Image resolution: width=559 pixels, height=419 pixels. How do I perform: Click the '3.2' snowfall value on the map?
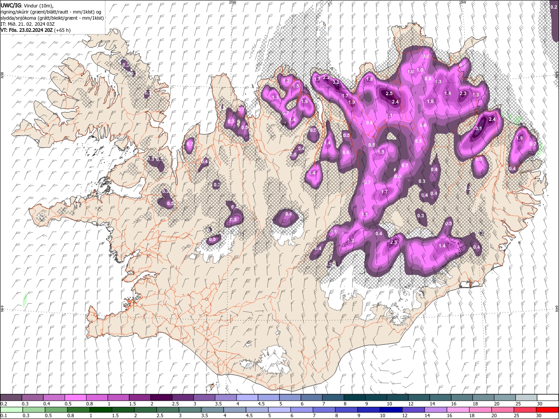(x=336, y=82)
